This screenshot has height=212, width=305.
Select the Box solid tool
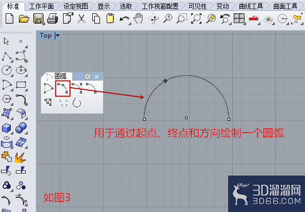(x=7, y=128)
